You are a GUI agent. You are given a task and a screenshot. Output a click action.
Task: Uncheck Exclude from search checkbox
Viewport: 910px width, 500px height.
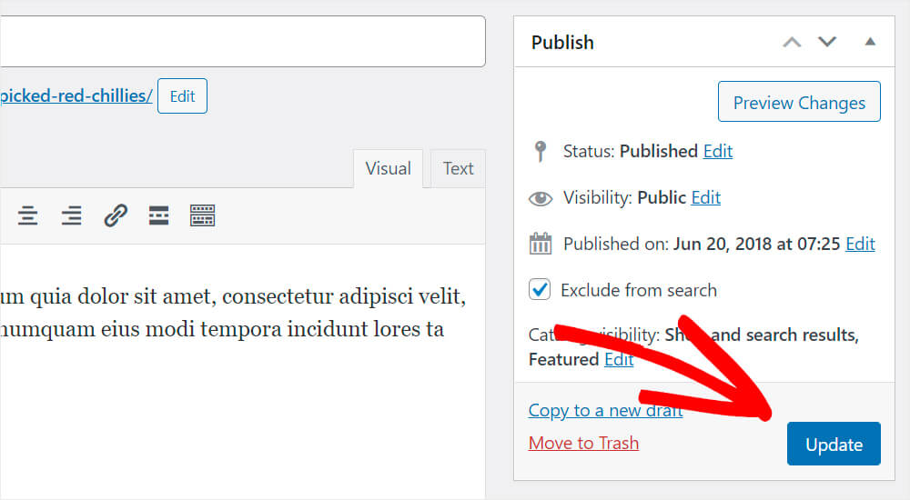540,289
